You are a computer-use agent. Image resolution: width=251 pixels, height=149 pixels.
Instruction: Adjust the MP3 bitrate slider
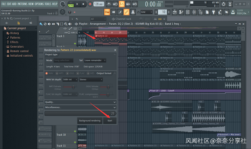74,87
